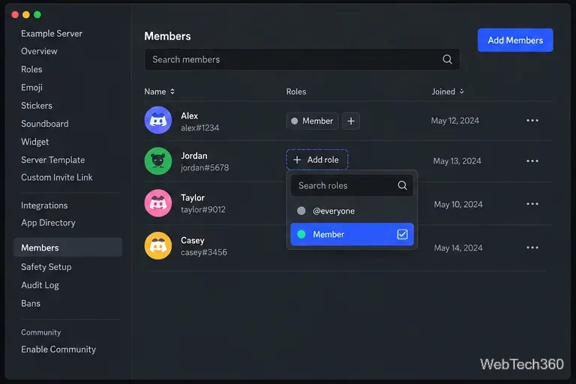Click the join date May 13, 2024
The height and width of the screenshot is (384, 576).
click(x=457, y=161)
